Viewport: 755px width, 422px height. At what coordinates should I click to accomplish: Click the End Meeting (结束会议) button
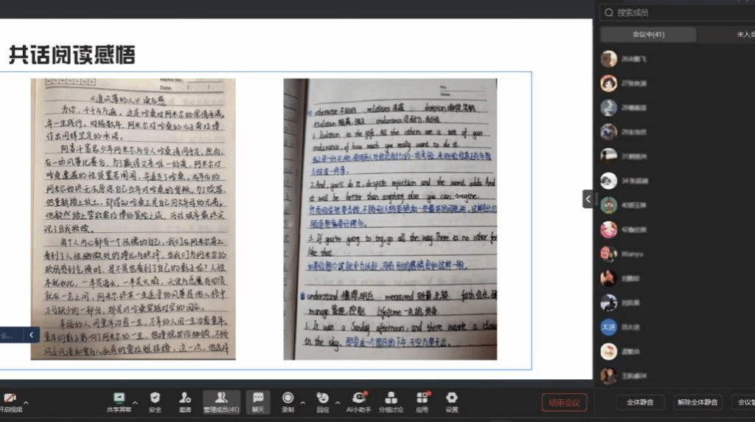coord(565,402)
